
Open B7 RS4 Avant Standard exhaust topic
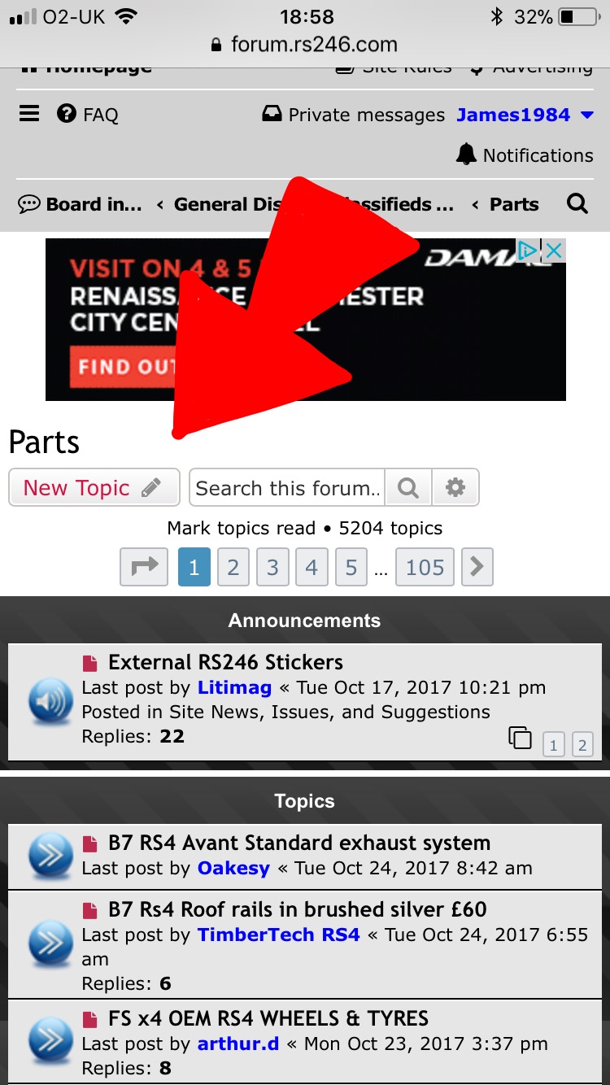pos(299,843)
